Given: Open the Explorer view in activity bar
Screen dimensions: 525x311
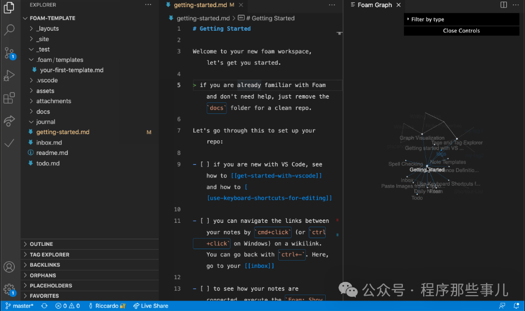Looking at the screenshot, I should 9,7.
